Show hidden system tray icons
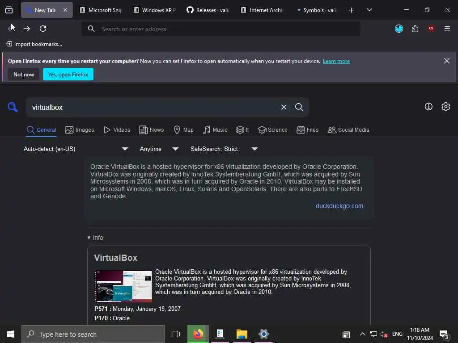The width and height of the screenshot is (458, 343). (362, 334)
